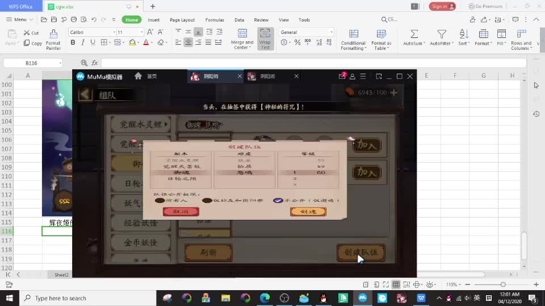Open the Menu dropdown
The image size is (545, 306).
pyautogui.click(x=19, y=19)
